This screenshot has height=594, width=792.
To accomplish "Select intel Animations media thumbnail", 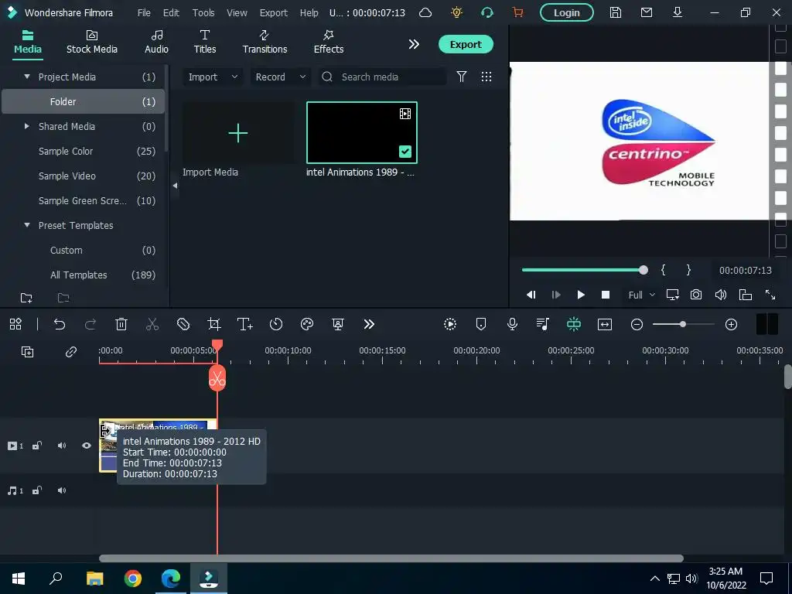I will click(362, 133).
